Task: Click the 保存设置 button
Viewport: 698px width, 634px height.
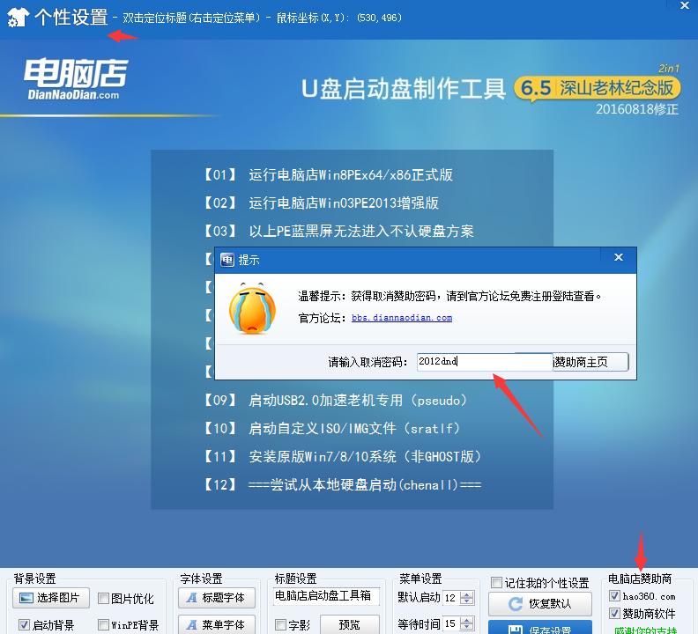Action: point(540,627)
